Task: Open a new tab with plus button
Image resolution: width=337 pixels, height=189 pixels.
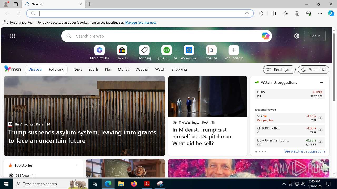Action: (x=90, y=4)
